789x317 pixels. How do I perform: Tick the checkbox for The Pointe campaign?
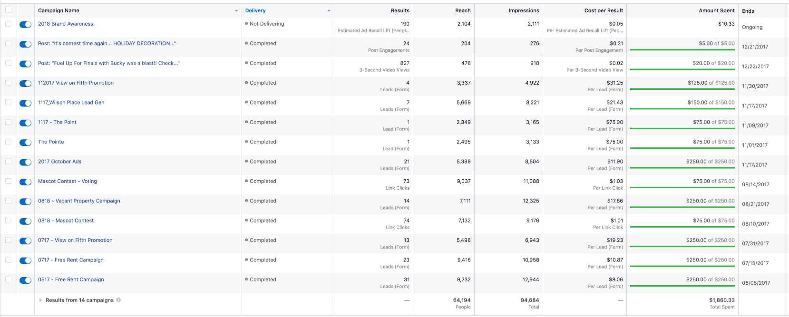tap(9, 142)
